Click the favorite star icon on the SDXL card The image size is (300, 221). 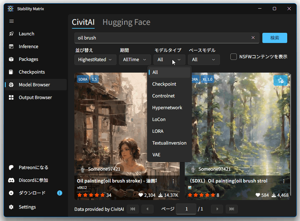point(281,80)
